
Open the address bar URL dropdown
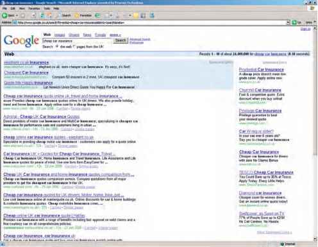pyautogui.click(x=288, y=22)
